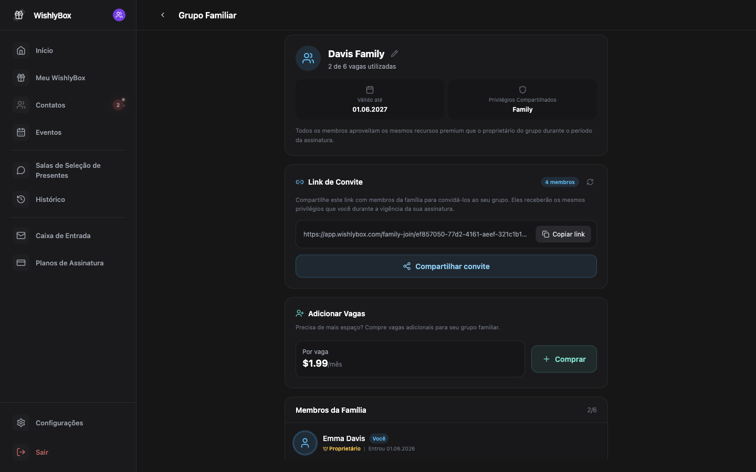Click the Emma Davis name

[x=344, y=438]
